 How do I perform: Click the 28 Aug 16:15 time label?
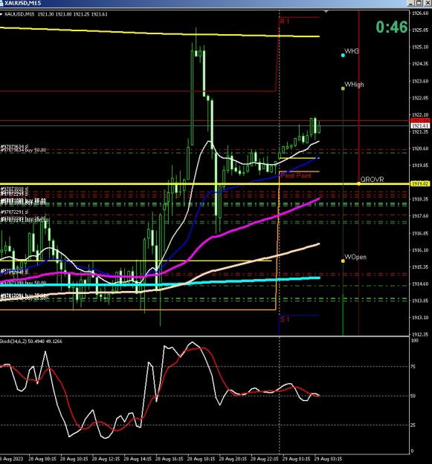170,459
